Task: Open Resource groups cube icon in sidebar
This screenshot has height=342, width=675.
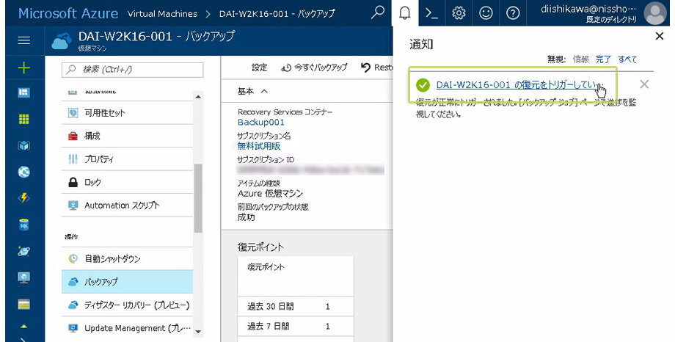Action: pyautogui.click(x=24, y=145)
